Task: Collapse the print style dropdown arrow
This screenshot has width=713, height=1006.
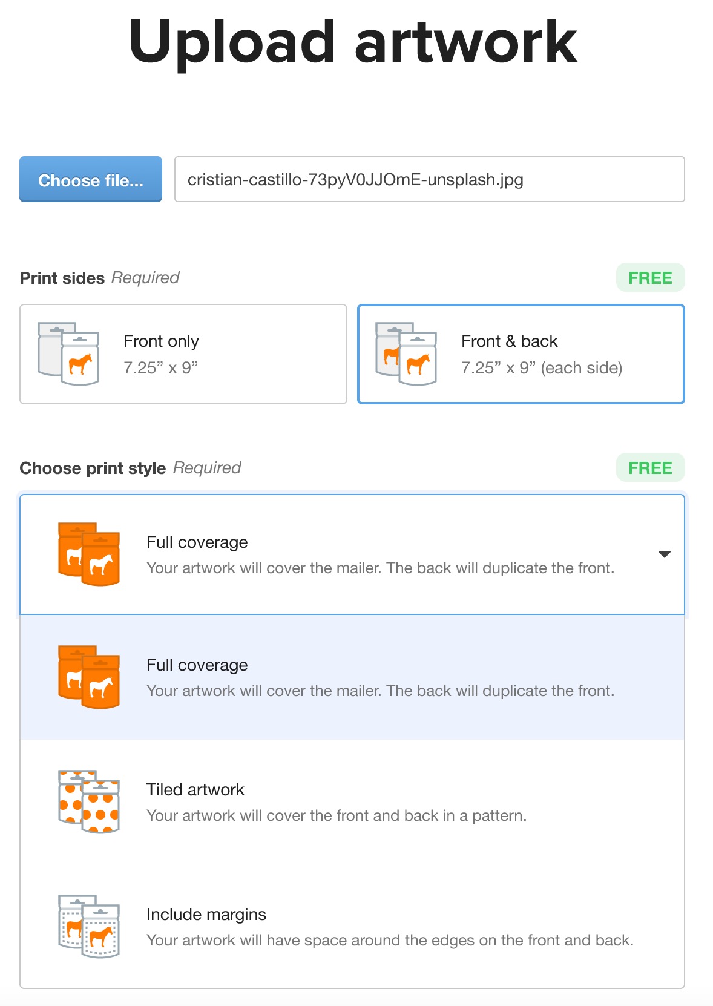Action: [x=664, y=554]
